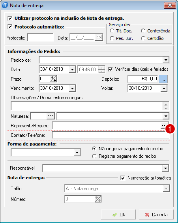Expand the Pedido de dropdown
The image size is (178, 223).
[166, 60]
